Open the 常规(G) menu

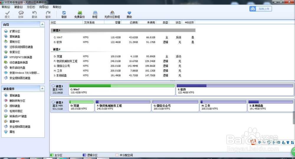pyautogui.click(x=6, y=7)
